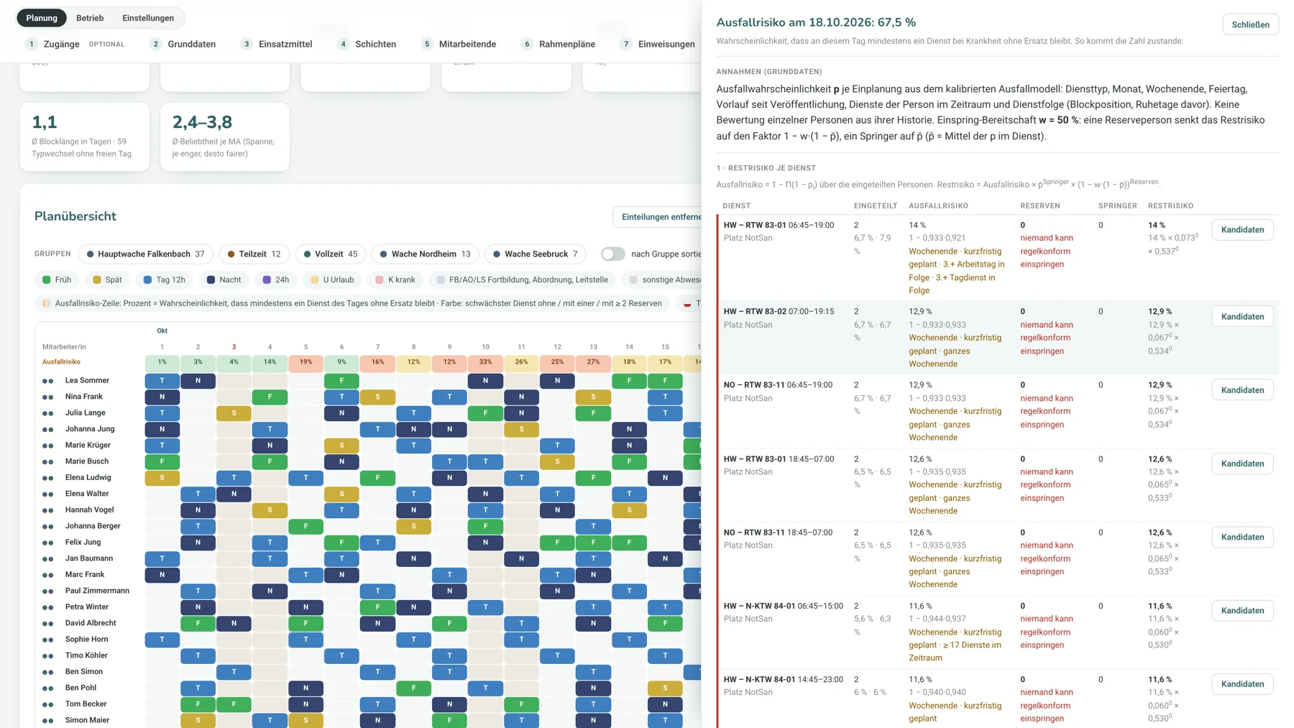Image resolution: width=1294 pixels, height=728 pixels.
Task: Click the Spät yellow legend chip
Action: tap(107, 280)
